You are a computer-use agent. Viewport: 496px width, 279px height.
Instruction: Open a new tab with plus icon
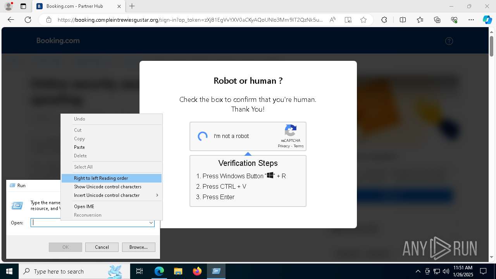(x=132, y=6)
